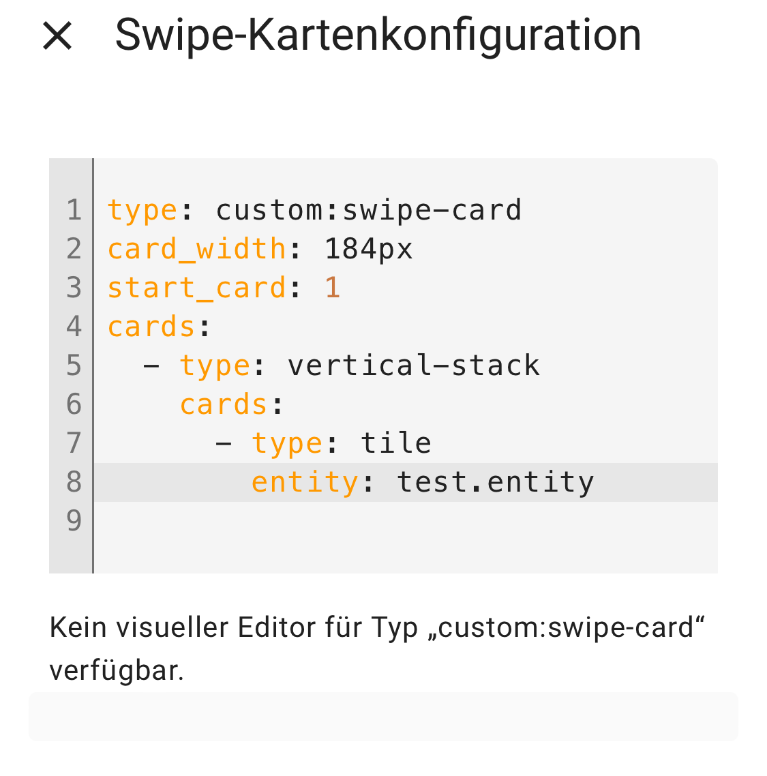Click line number 1 in the gutter
Screen dimensions: 767x776
(x=72, y=209)
